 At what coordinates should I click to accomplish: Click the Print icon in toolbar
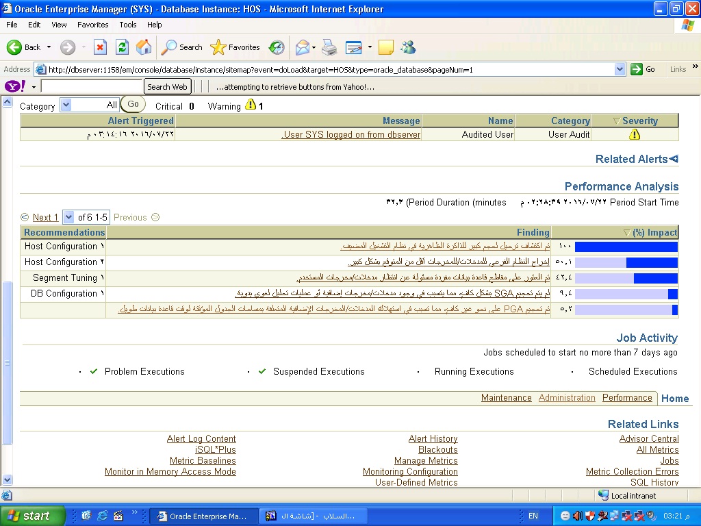point(329,47)
